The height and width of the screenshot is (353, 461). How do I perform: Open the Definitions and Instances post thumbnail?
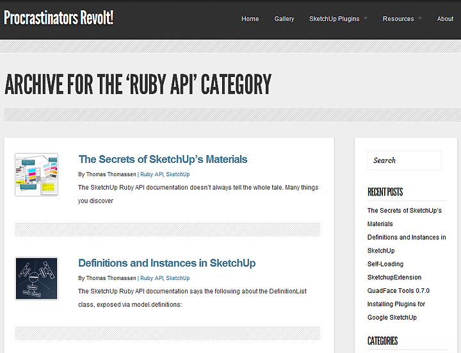coord(36,279)
